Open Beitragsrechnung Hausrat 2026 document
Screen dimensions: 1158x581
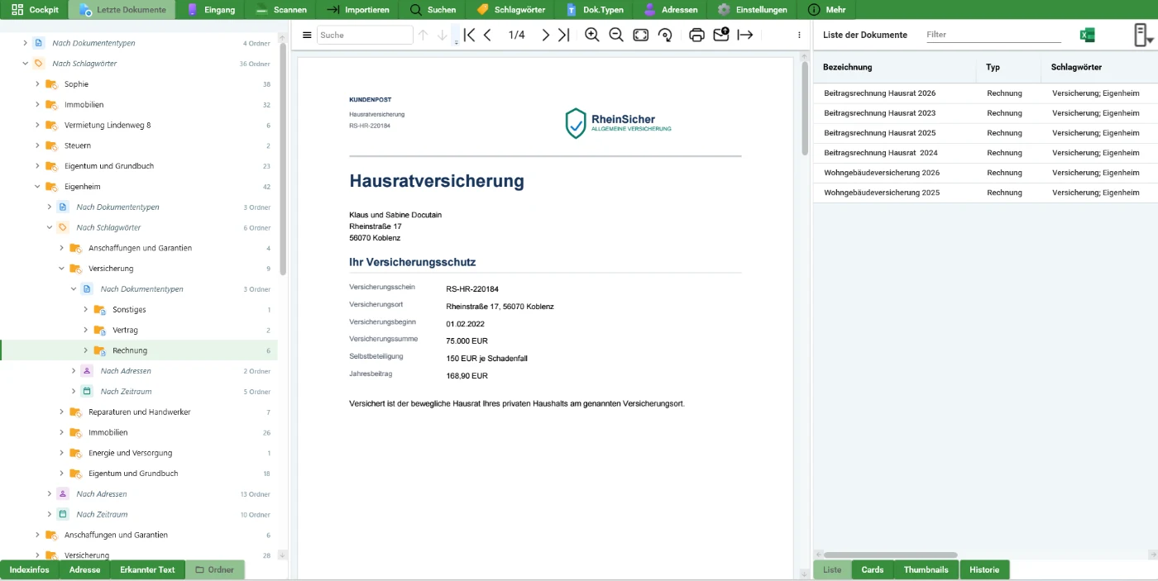pos(880,93)
